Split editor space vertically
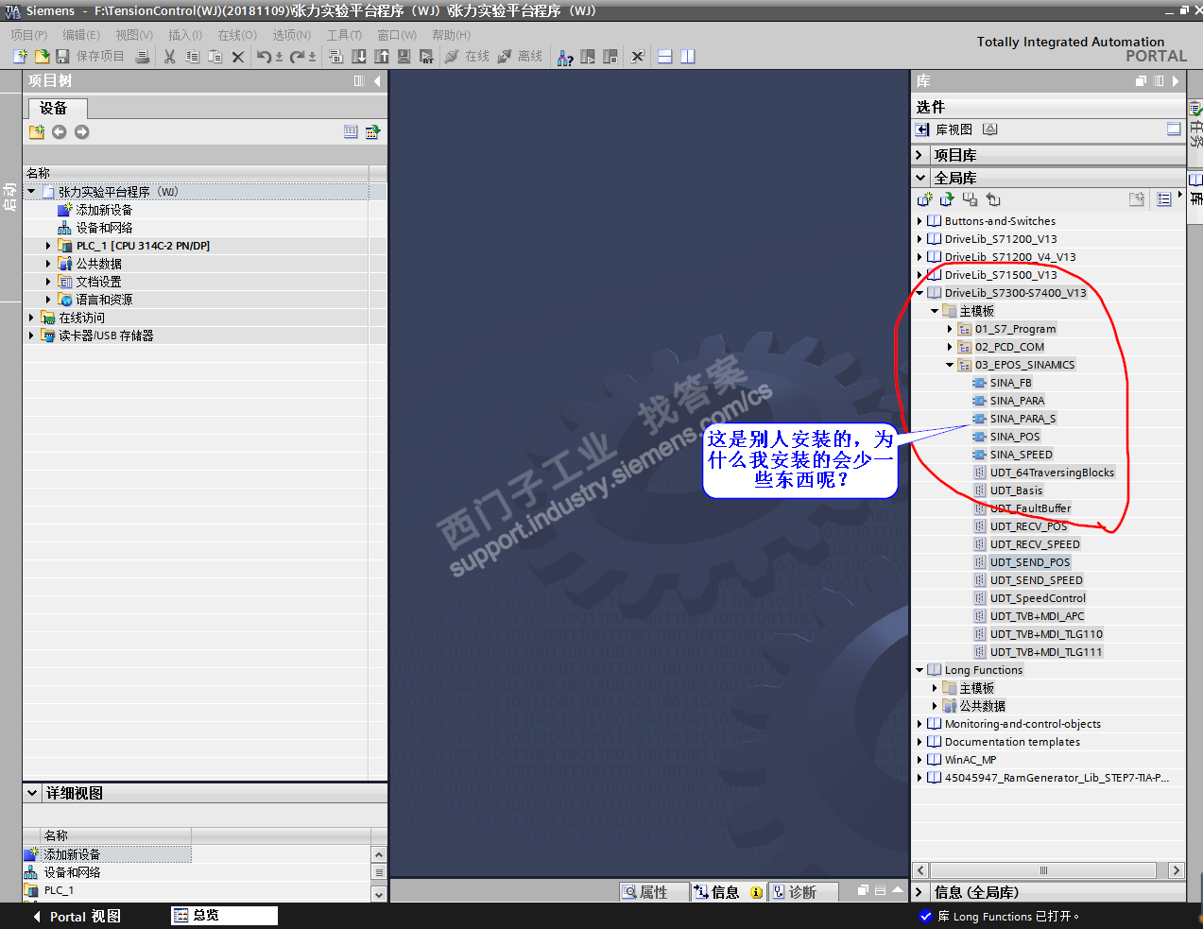 click(x=688, y=57)
